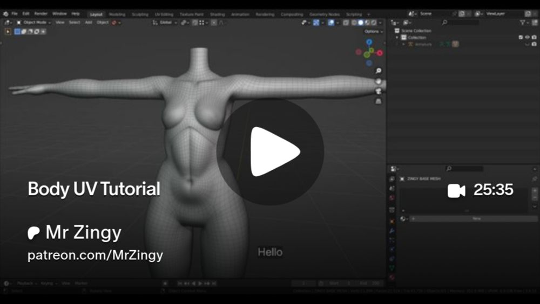Click the ViewLayer name field

point(503,14)
